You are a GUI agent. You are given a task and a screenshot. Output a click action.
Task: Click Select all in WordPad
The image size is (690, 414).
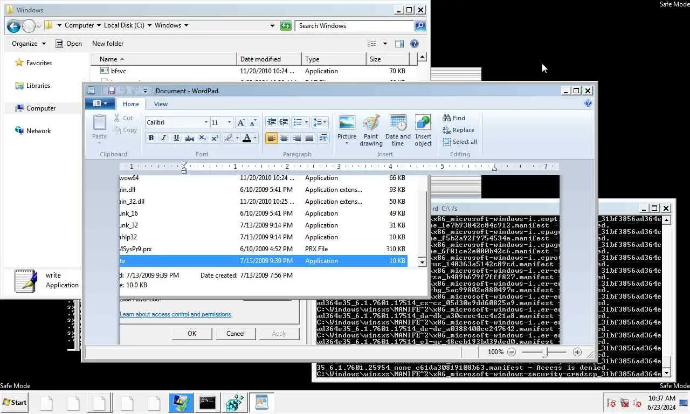pyautogui.click(x=460, y=142)
